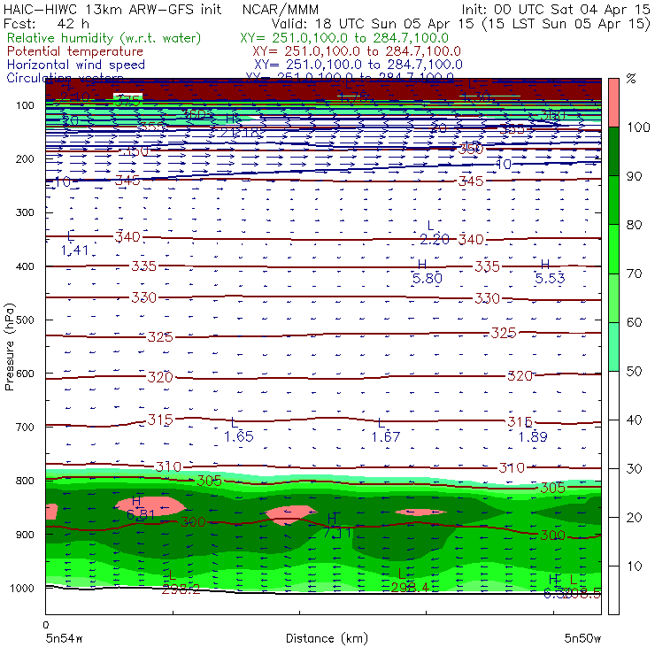Click the 'Valid: 18 UTC Sun 05 Apr 15' text
This screenshot has width=655, height=655.
(x=373, y=24)
